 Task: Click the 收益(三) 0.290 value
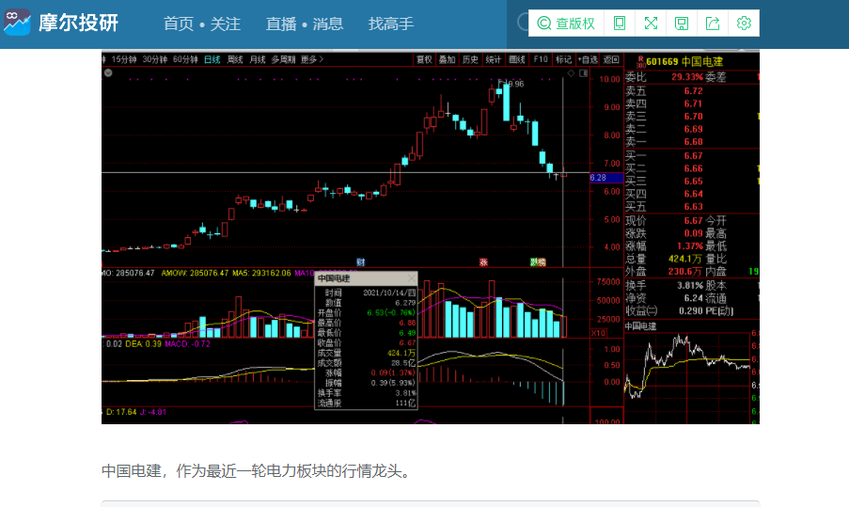point(690,311)
